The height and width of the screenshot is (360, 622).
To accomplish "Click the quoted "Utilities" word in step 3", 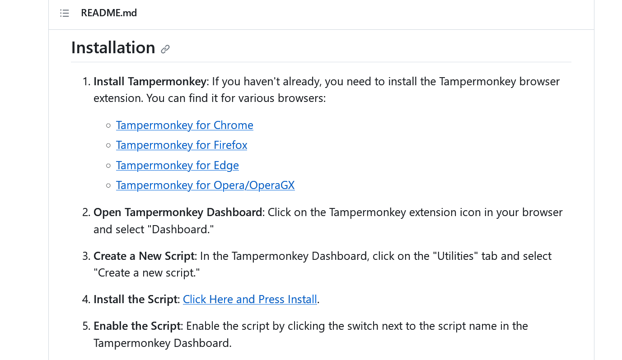I will [455, 256].
